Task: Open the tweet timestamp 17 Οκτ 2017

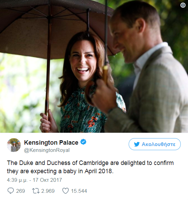Action: click(47, 180)
